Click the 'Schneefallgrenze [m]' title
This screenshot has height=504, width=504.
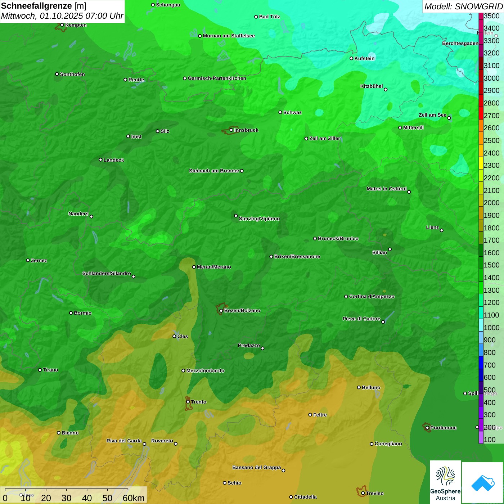tap(44, 6)
